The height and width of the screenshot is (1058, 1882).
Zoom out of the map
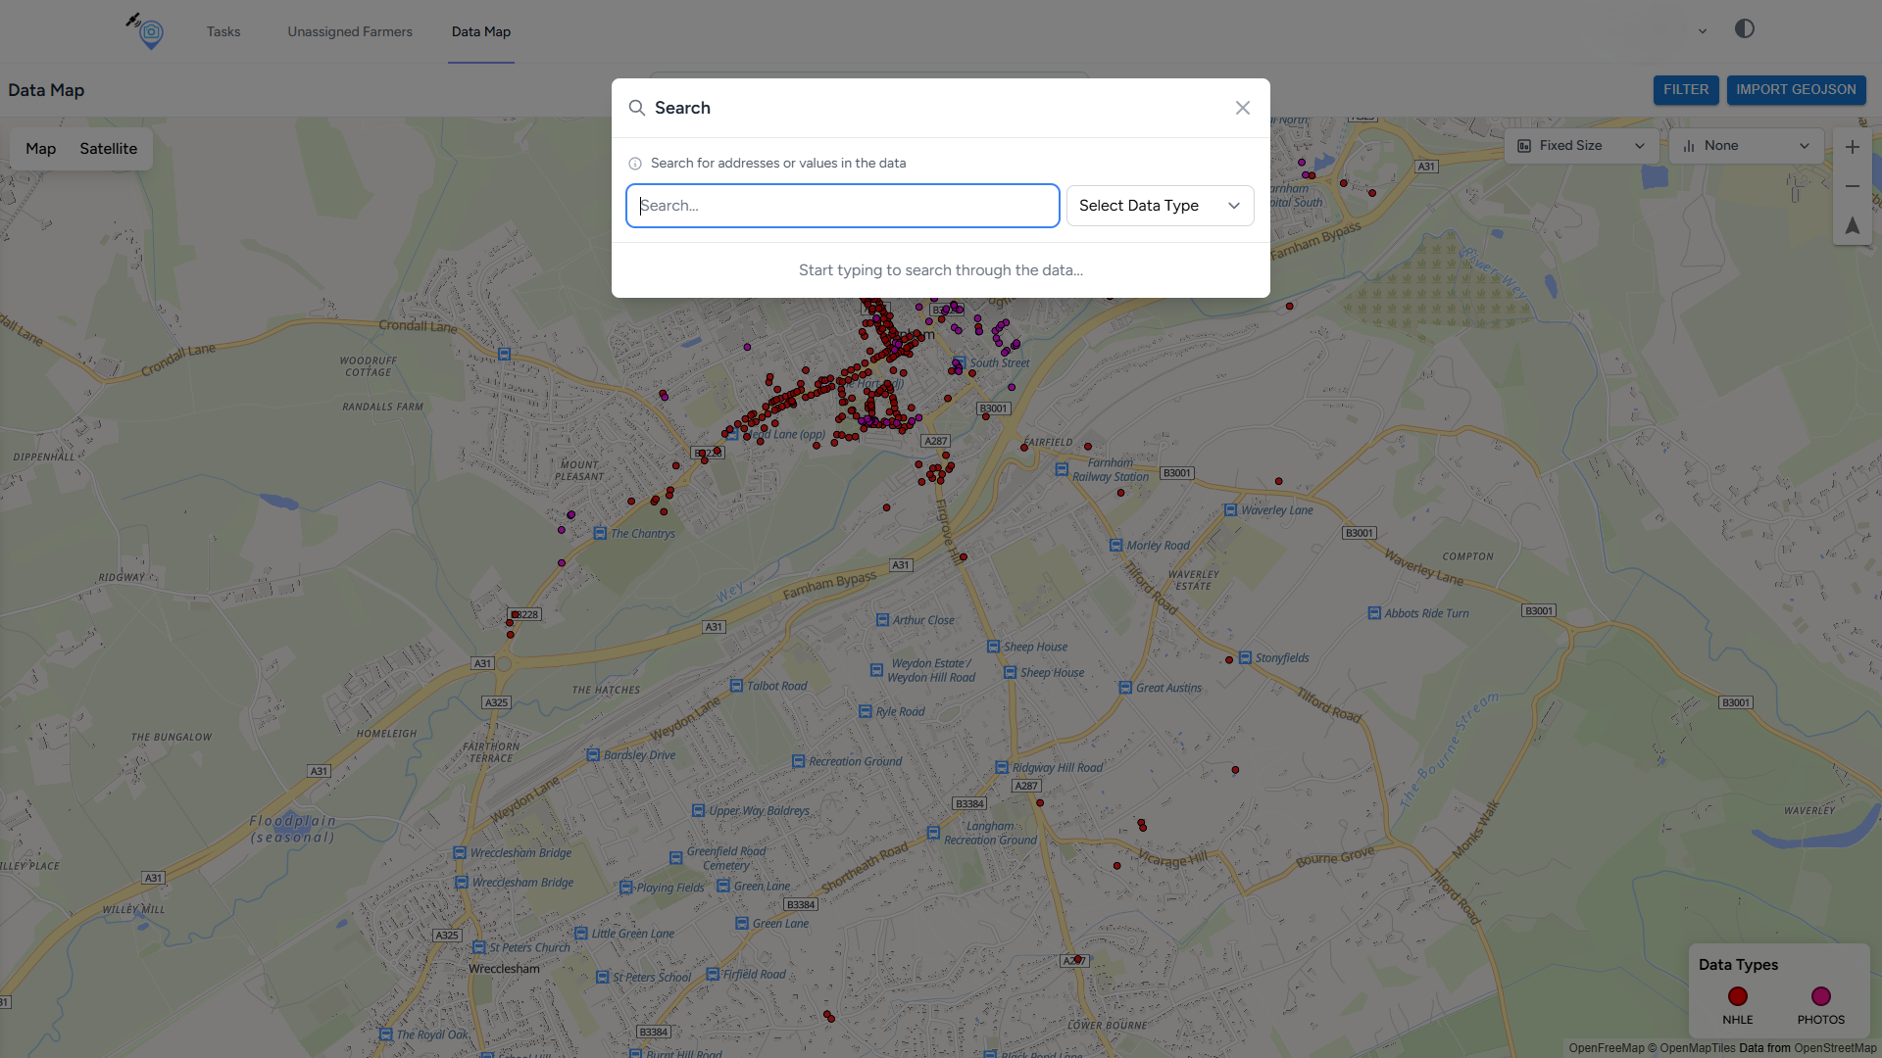(x=1852, y=186)
